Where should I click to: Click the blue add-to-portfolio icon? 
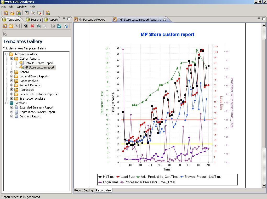pyautogui.click(x=66, y=26)
